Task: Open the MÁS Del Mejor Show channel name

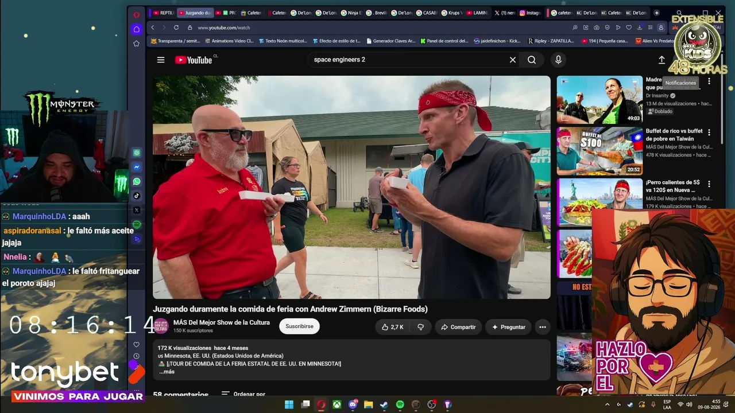Action: coord(222,322)
